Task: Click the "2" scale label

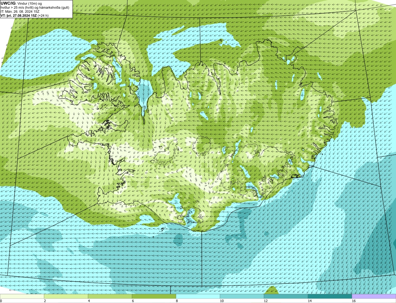Action: point(45,301)
